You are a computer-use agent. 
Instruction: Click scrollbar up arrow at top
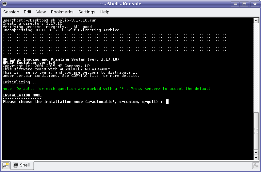256,21
